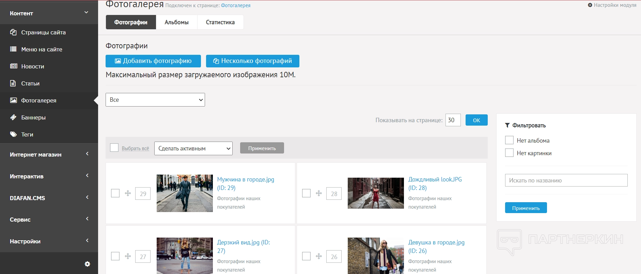Viewport: 641px width, 274px height.
Task: Expand the Настройки section
Action: [x=49, y=241]
